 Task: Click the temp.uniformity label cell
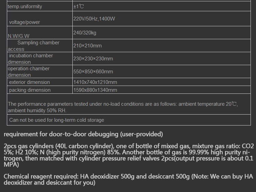(x=40, y=6)
